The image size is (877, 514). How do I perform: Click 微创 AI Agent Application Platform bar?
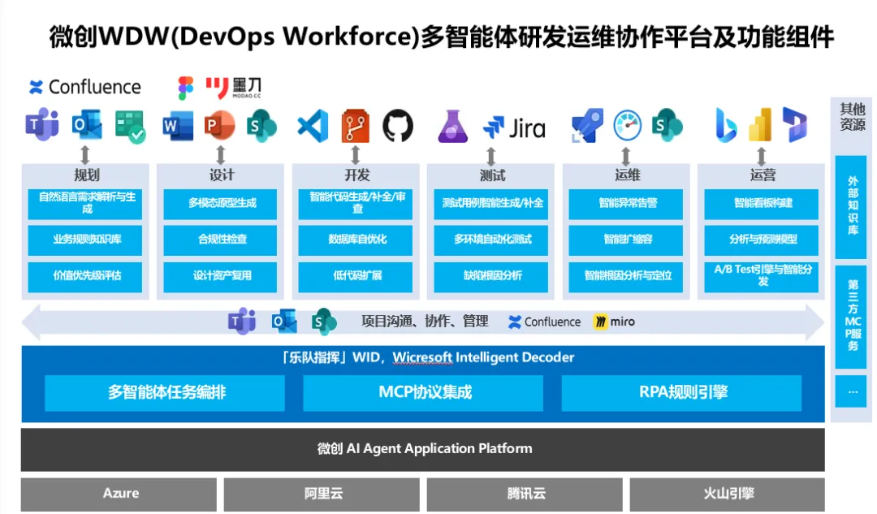tap(423, 450)
